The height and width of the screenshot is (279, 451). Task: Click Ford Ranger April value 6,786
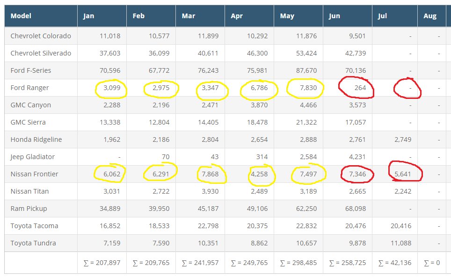point(259,88)
